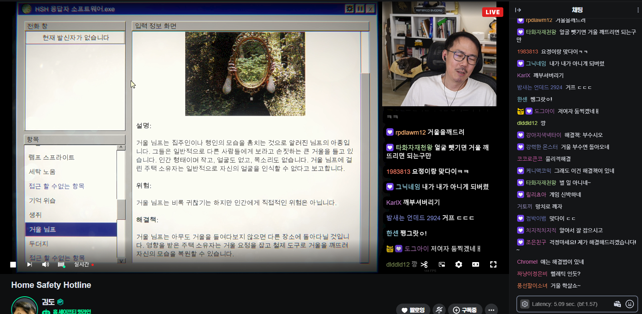Click the mirror nymph photo
This screenshot has height=314, width=642.
245,74
